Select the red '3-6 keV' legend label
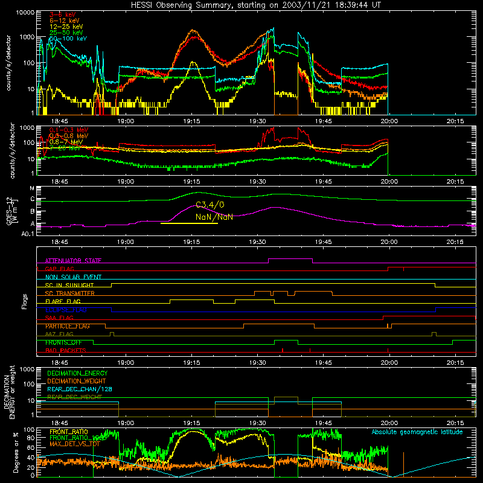This screenshot has height=483, width=483. point(63,14)
